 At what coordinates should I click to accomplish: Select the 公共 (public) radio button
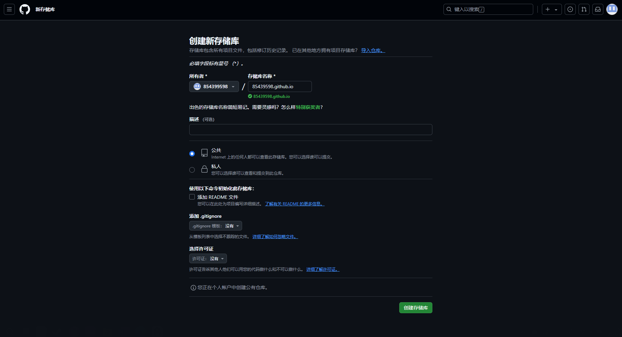[x=192, y=154]
